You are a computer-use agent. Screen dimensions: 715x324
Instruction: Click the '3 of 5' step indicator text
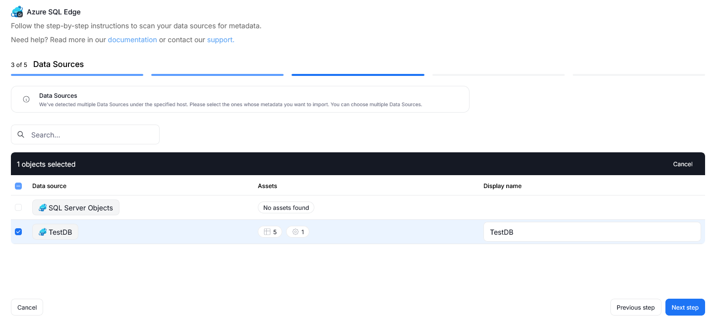click(19, 65)
